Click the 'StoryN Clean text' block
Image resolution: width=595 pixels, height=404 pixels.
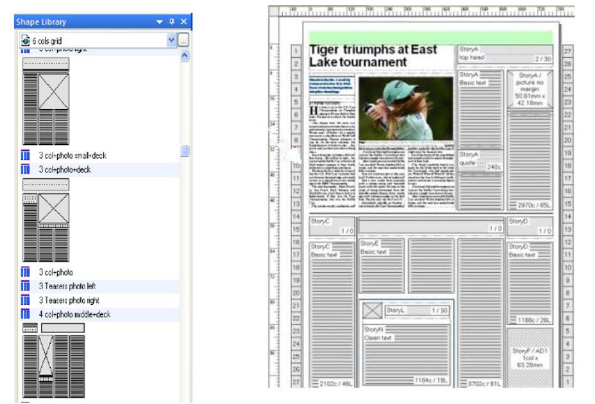(x=406, y=354)
